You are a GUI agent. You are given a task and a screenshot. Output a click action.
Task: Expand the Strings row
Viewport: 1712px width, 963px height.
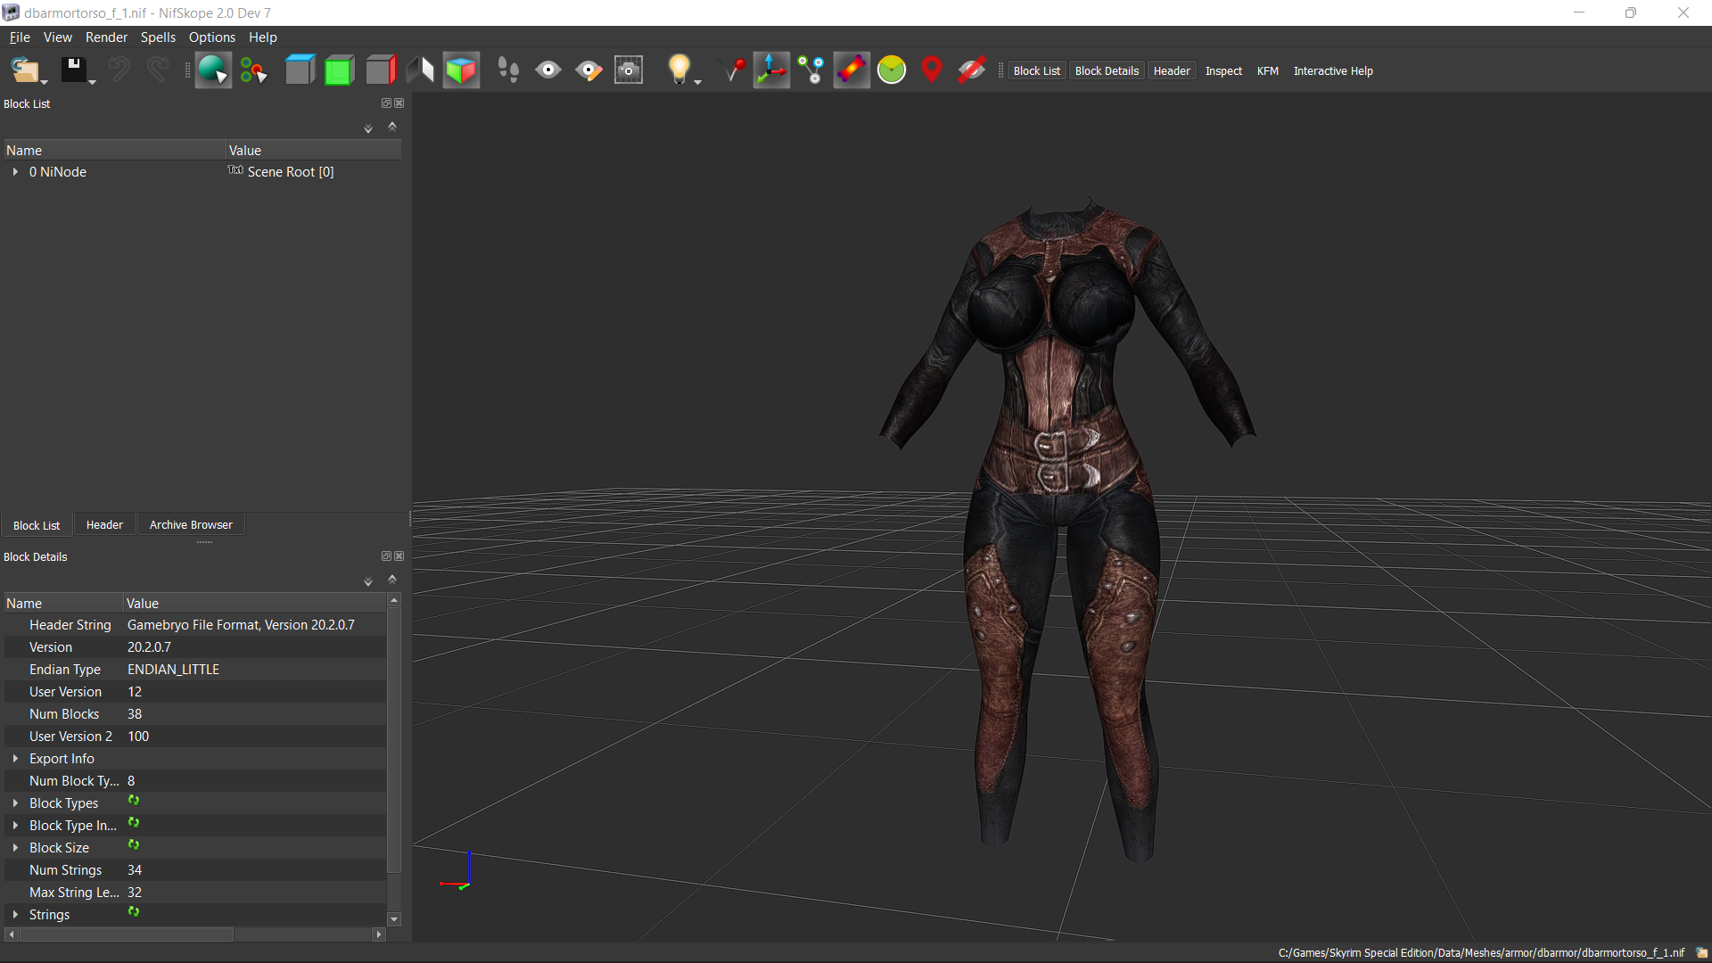(15, 915)
